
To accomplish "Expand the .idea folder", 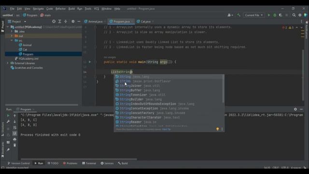I will point(12,31).
